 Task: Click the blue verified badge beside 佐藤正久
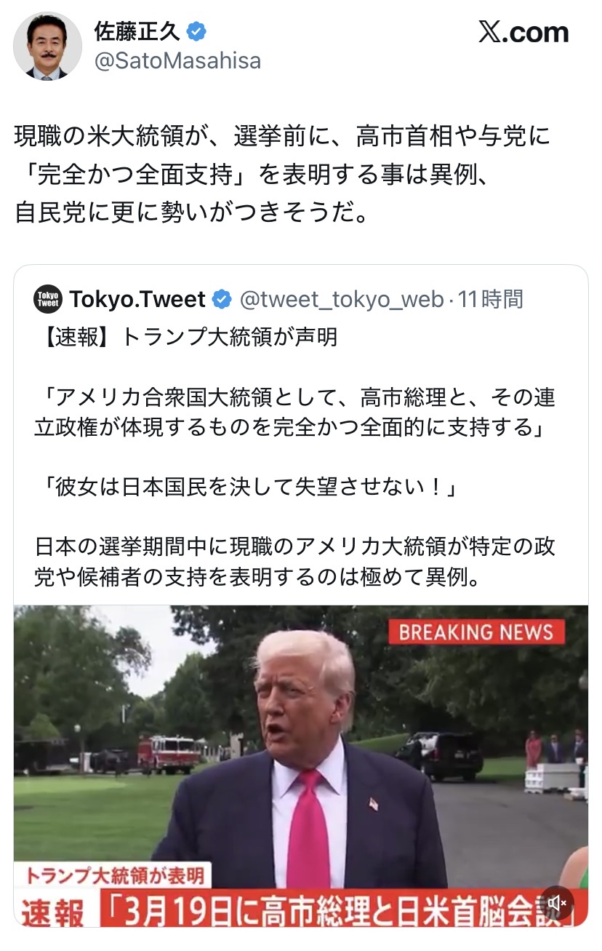click(x=197, y=31)
